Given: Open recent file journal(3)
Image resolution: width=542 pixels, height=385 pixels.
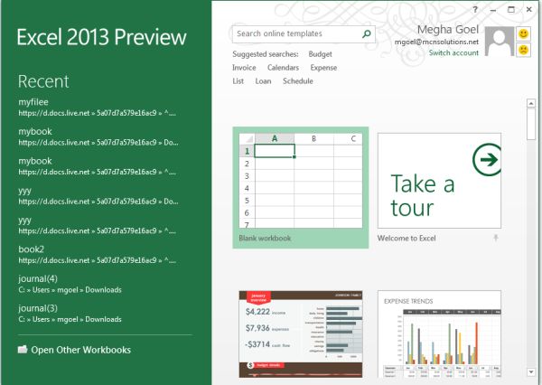Looking at the screenshot, I should [x=70, y=313].
